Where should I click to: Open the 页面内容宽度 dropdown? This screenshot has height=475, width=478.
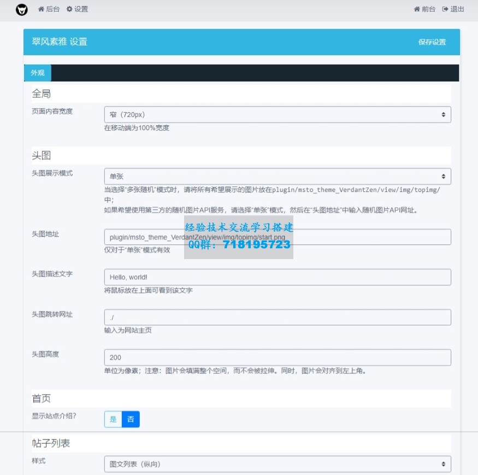point(278,115)
